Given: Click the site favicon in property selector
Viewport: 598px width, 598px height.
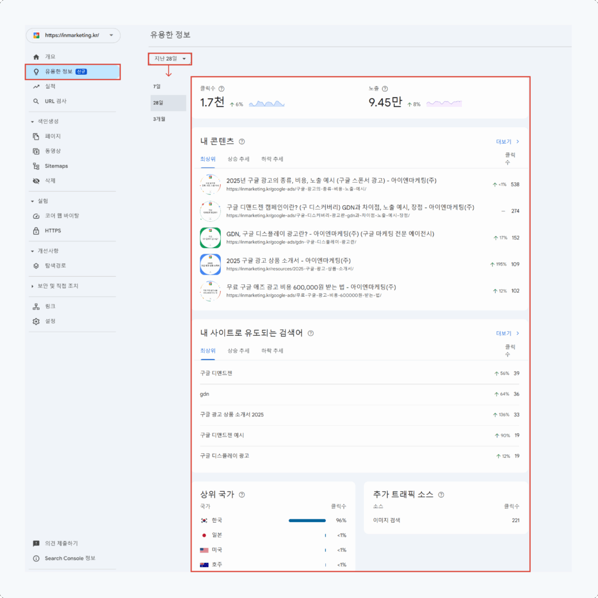Looking at the screenshot, I should [x=37, y=35].
